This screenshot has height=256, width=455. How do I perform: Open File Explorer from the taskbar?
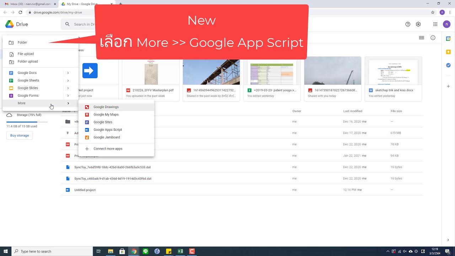click(111, 251)
